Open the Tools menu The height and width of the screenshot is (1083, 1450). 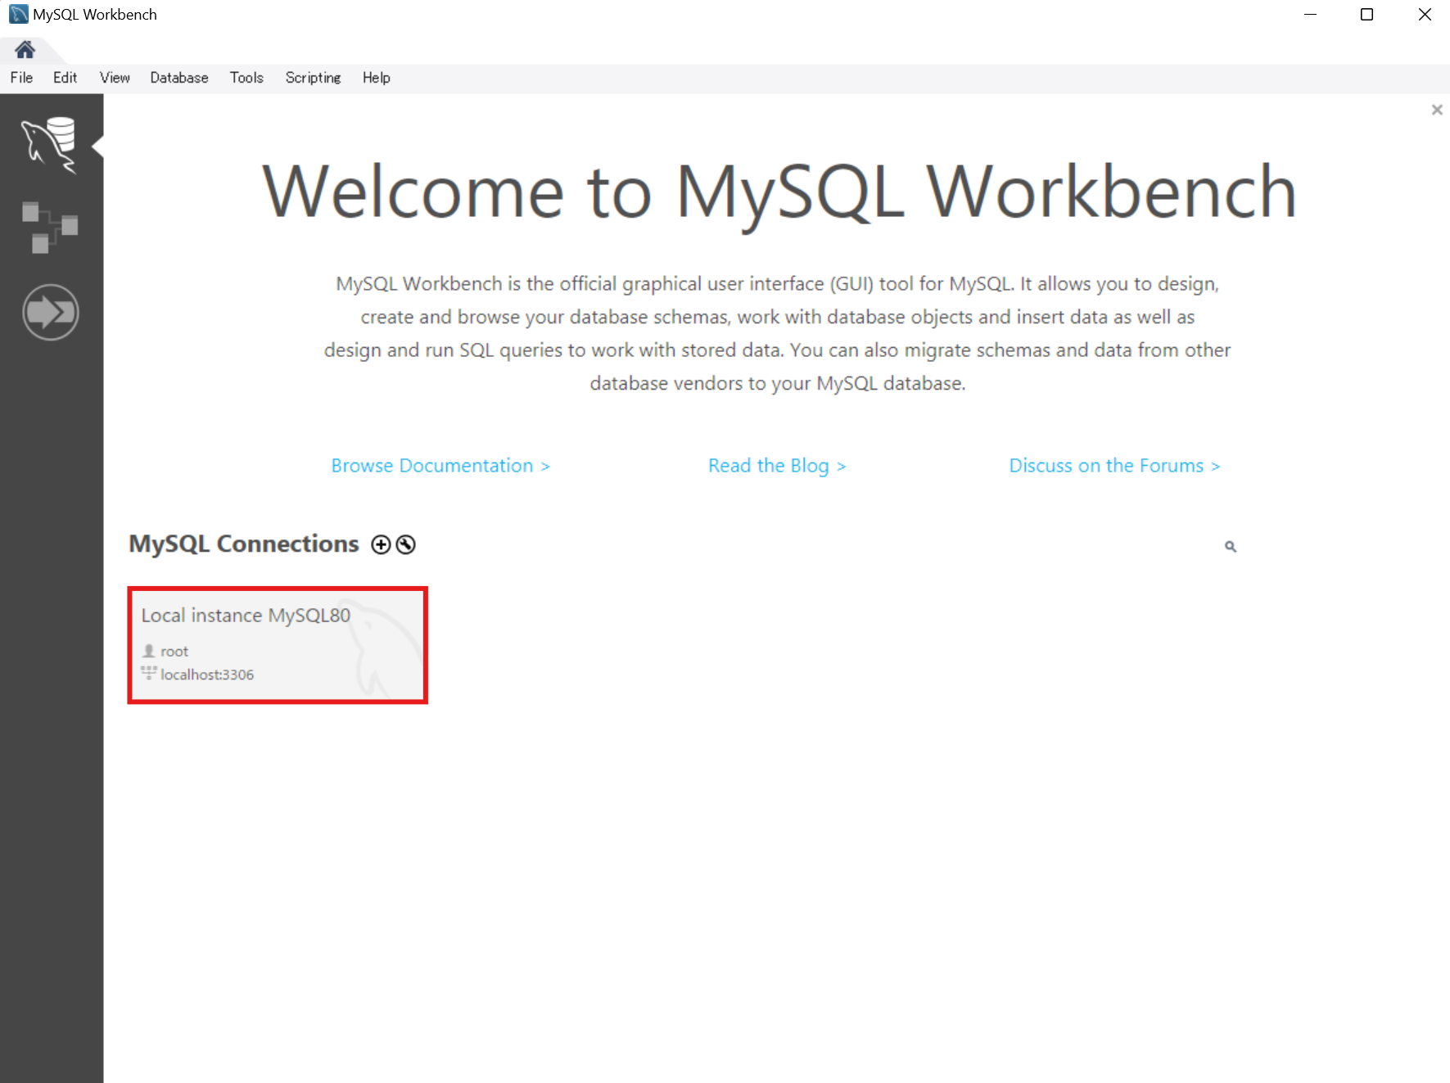pyautogui.click(x=246, y=78)
